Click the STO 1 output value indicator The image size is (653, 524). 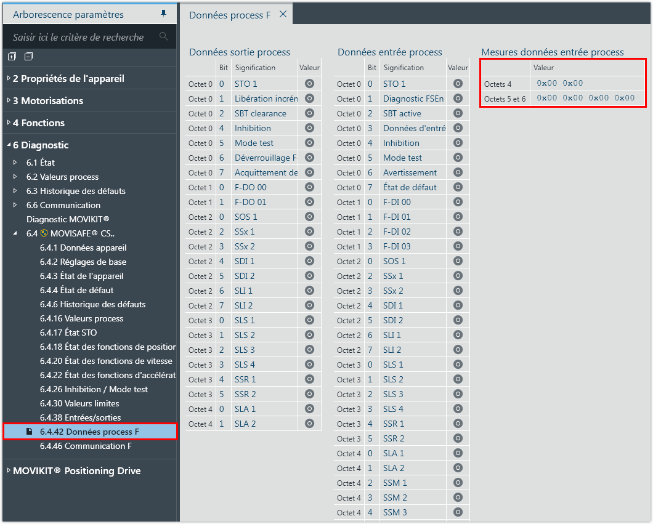pos(309,84)
